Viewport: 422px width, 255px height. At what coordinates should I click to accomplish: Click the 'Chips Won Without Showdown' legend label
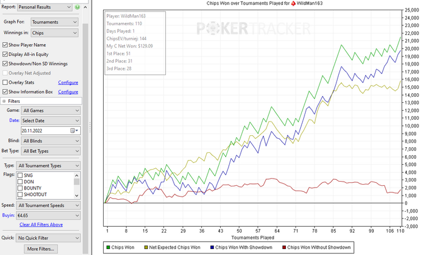pos(319,247)
